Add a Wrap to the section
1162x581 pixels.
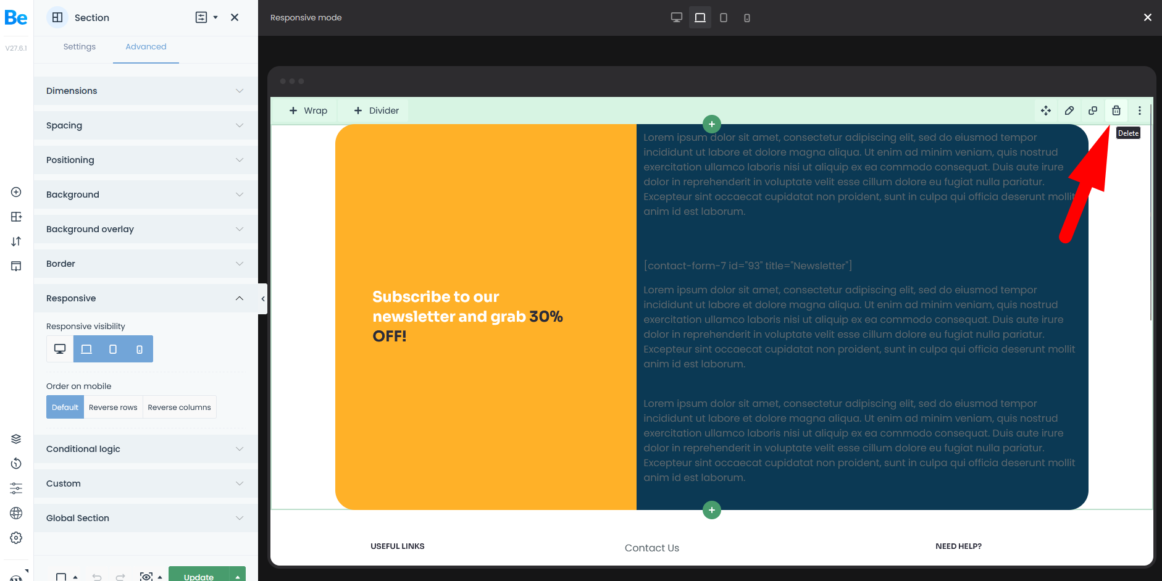pos(308,111)
